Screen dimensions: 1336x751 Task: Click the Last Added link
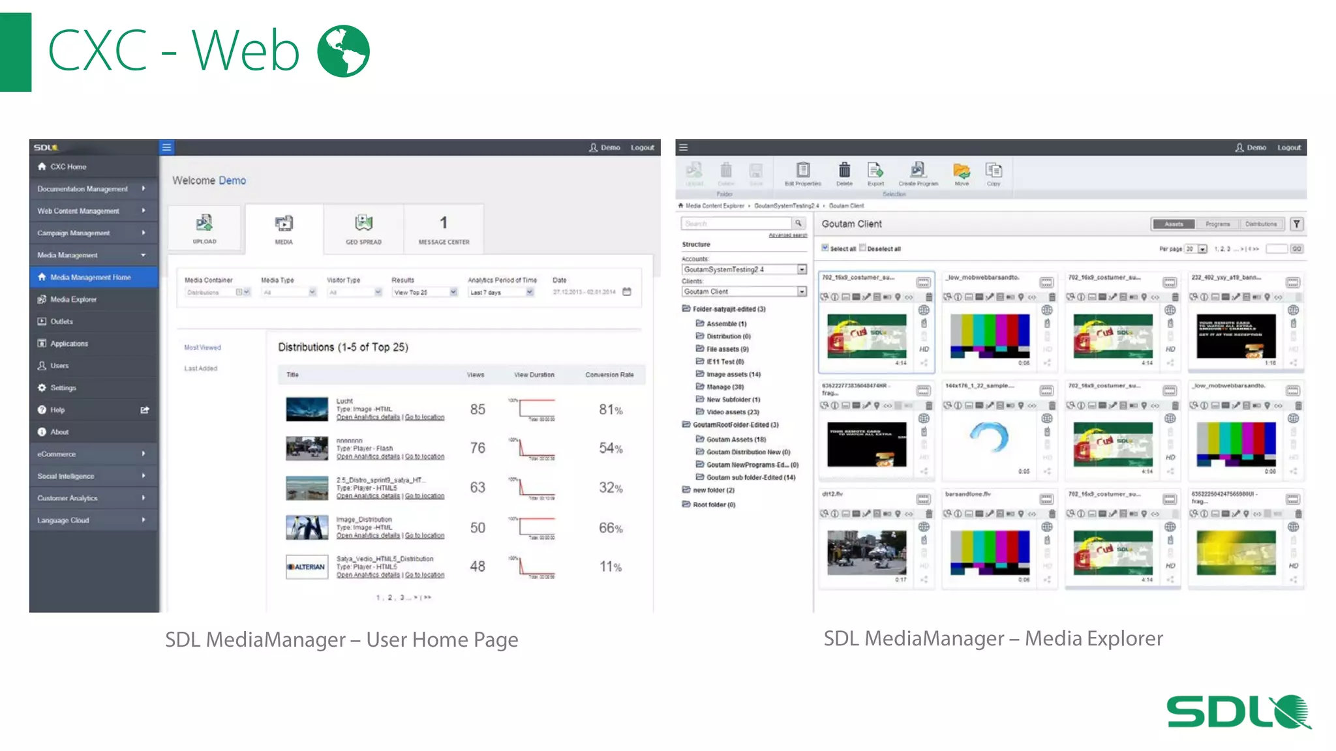(200, 368)
